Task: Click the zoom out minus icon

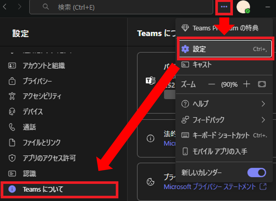Action: 212,84
